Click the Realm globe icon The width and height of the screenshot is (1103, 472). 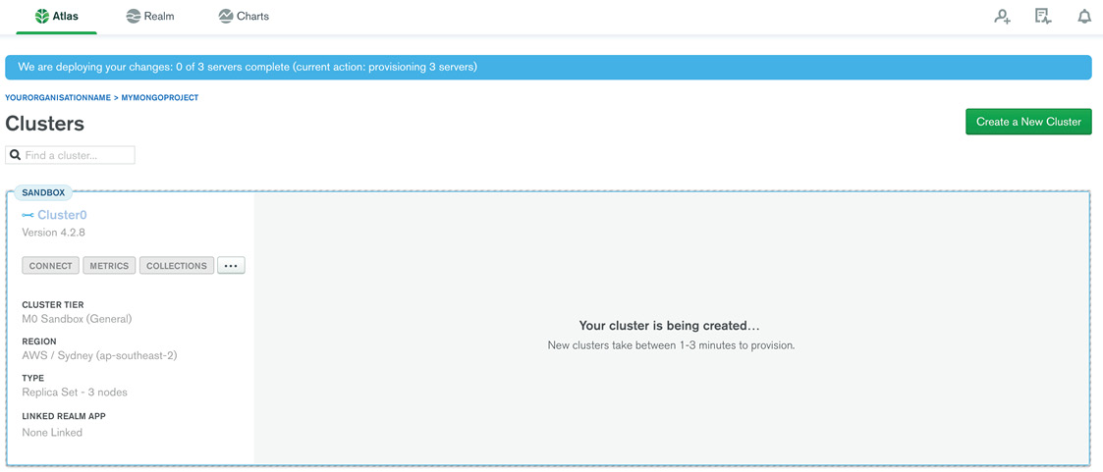coord(134,16)
